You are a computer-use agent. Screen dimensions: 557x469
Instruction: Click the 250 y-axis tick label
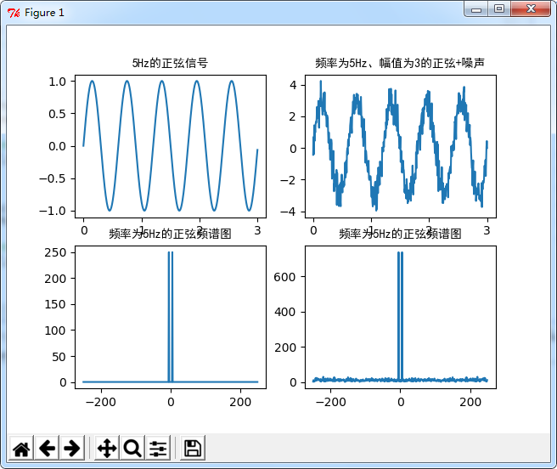pyautogui.click(x=55, y=252)
